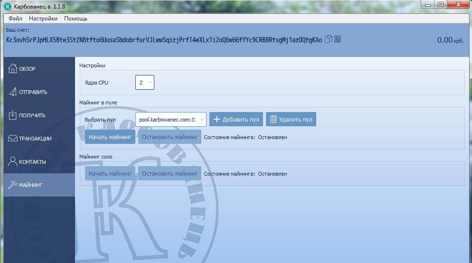Viewport: 472px width, 263px height.
Task: Select the МАЙНИНГ sidebar section
Action: (x=39, y=185)
